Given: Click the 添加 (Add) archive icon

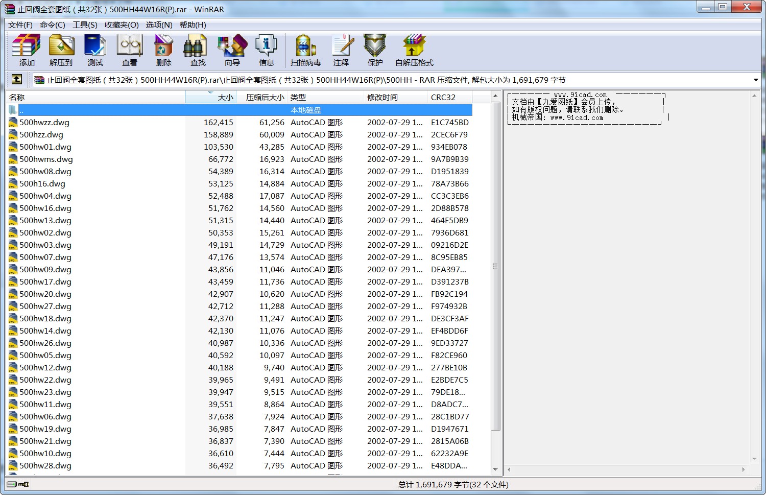Looking at the screenshot, I should click(x=26, y=50).
